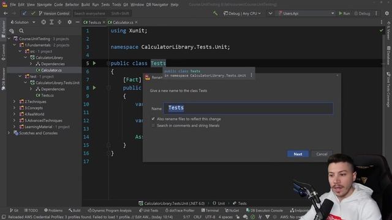Click Cancel in the Rename dialog
Viewport: 392px width, 220px height.
pos(322,154)
